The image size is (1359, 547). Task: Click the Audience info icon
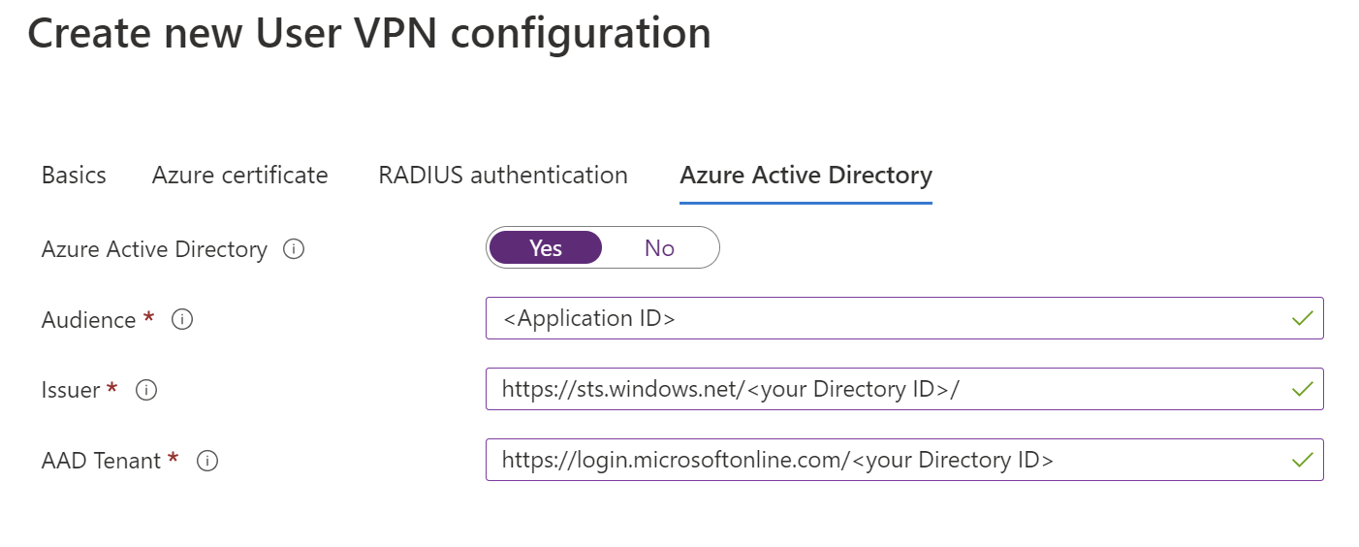pyautogui.click(x=181, y=319)
